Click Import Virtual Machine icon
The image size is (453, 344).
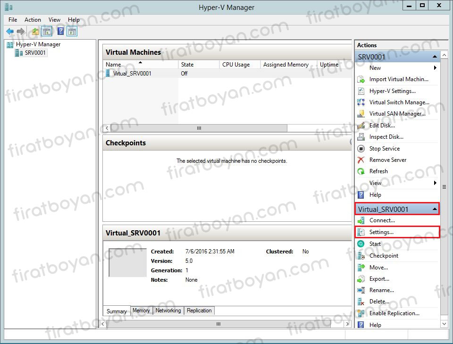[x=361, y=79]
